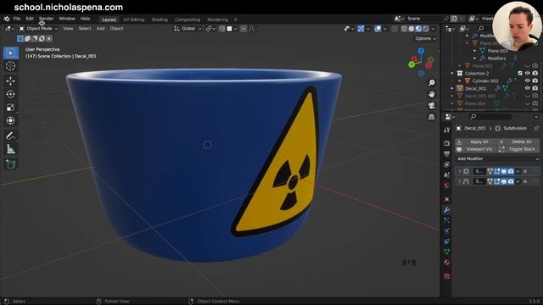This screenshot has width=543, height=305.
Task: Toggle the camera view icon
Action: [432, 105]
